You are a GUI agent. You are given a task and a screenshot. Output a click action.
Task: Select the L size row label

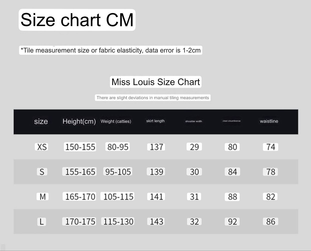click(x=42, y=221)
